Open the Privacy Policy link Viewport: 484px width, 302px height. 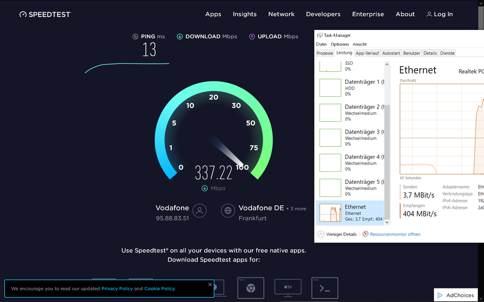click(117, 289)
